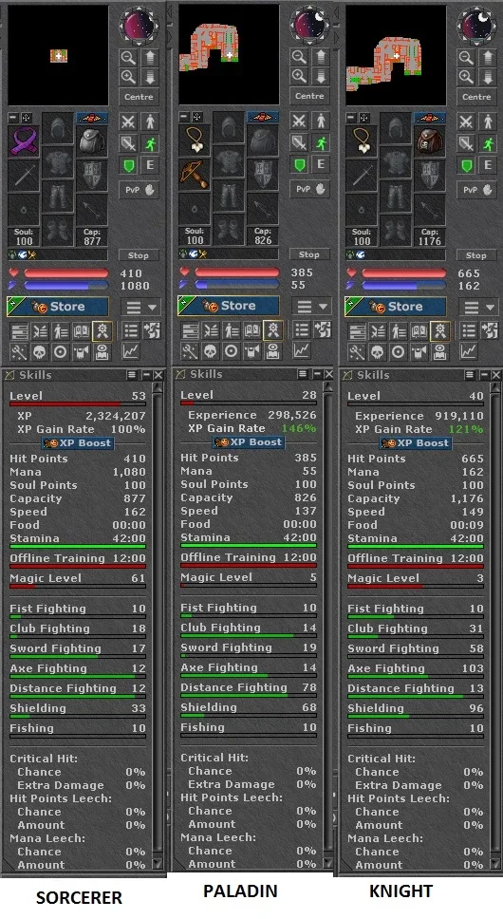Open Knight's hamburger dropdown beside Store

(x=477, y=307)
